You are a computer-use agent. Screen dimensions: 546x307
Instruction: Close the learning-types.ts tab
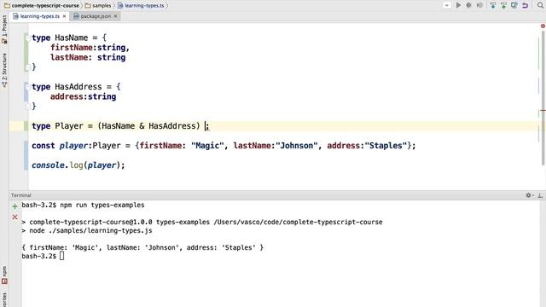tap(65, 16)
